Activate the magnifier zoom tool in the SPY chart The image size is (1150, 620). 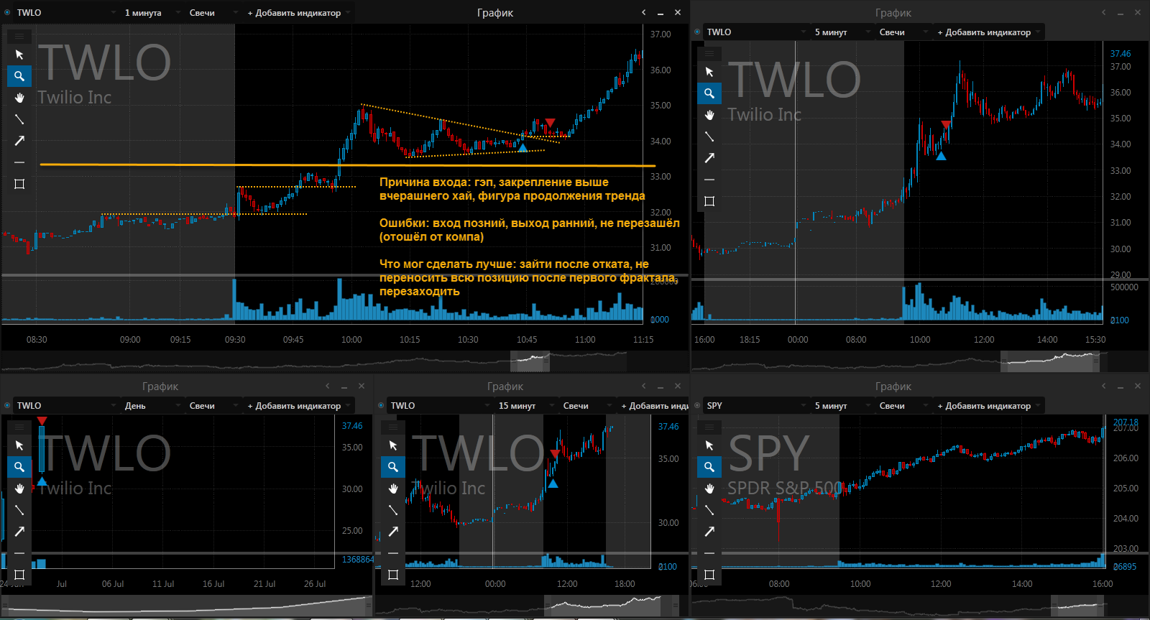coord(709,467)
